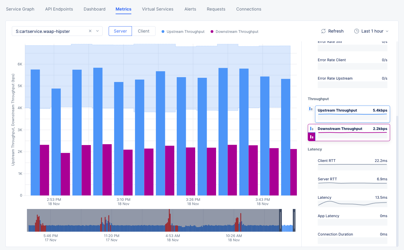Click the magenta Downstream Throughput legend dot
This screenshot has height=250, width=404.
(212, 32)
